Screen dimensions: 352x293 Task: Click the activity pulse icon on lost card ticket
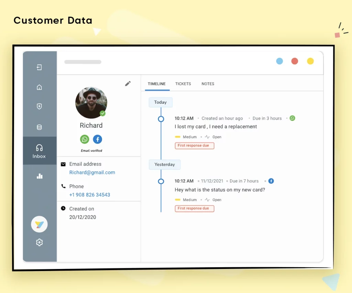207,137
